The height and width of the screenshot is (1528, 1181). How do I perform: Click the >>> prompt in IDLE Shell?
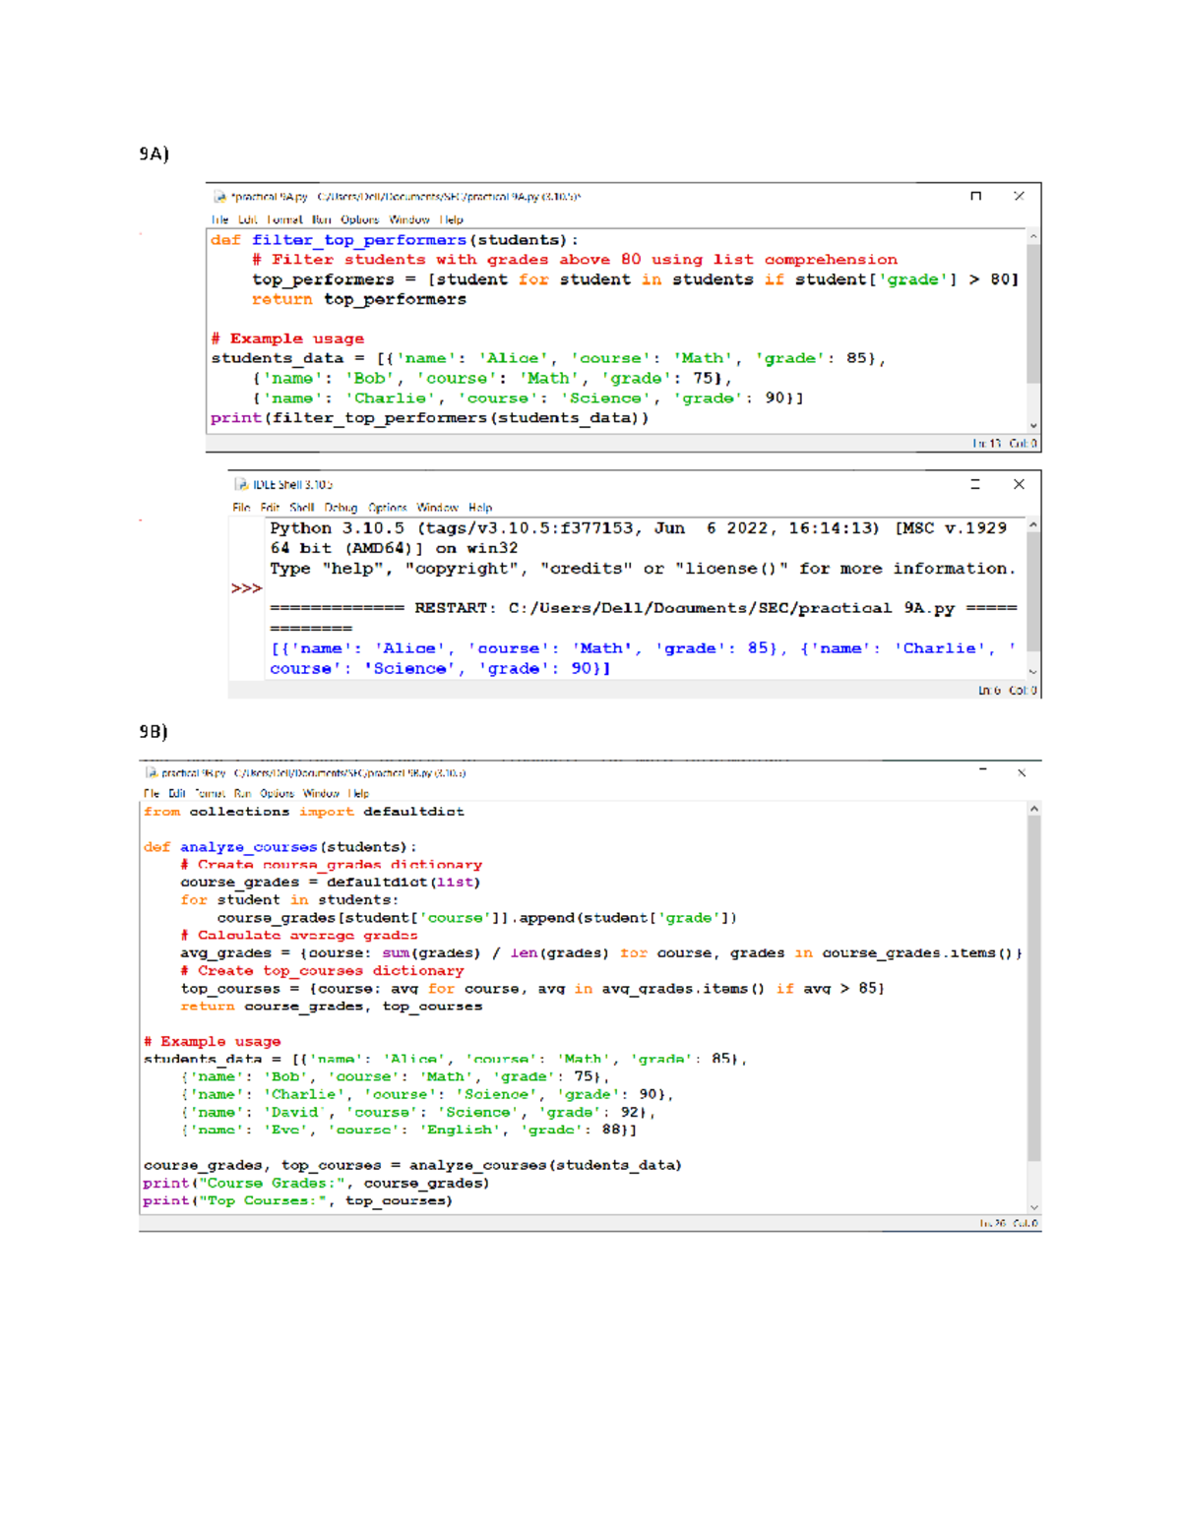(246, 588)
